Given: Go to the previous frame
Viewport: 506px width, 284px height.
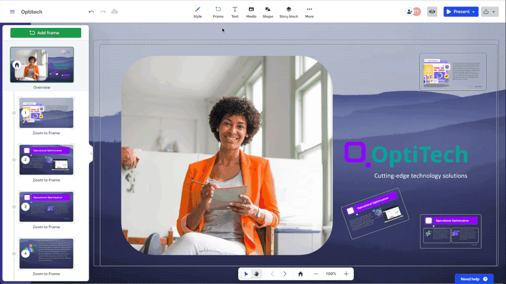Looking at the screenshot, I should point(273,274).
